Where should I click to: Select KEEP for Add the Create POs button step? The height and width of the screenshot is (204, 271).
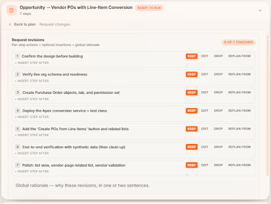coord(192,129)
